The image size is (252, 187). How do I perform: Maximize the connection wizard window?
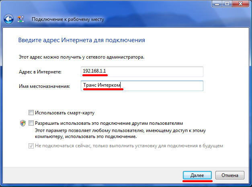(x=227, y=4)
